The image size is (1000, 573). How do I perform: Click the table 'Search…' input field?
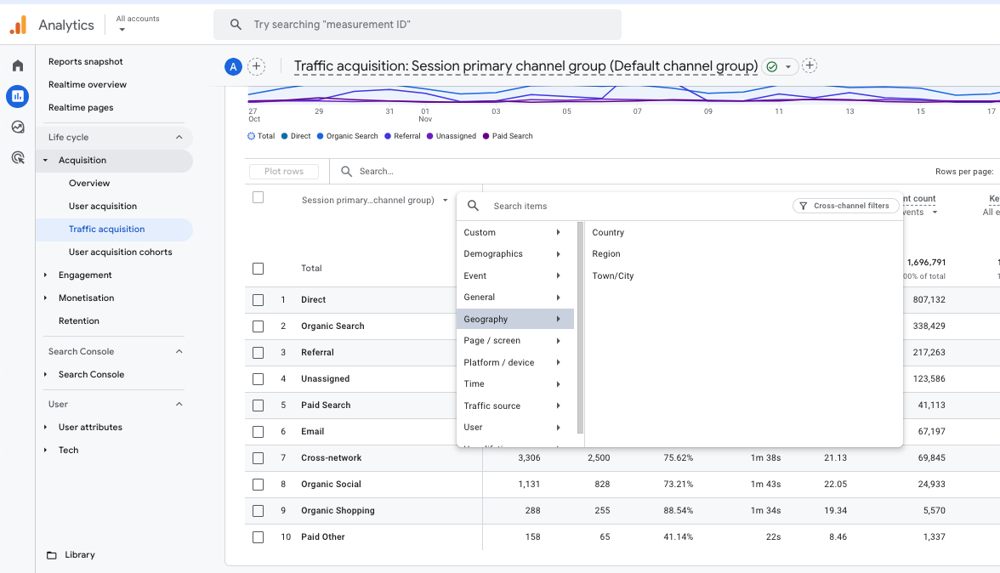376,172
